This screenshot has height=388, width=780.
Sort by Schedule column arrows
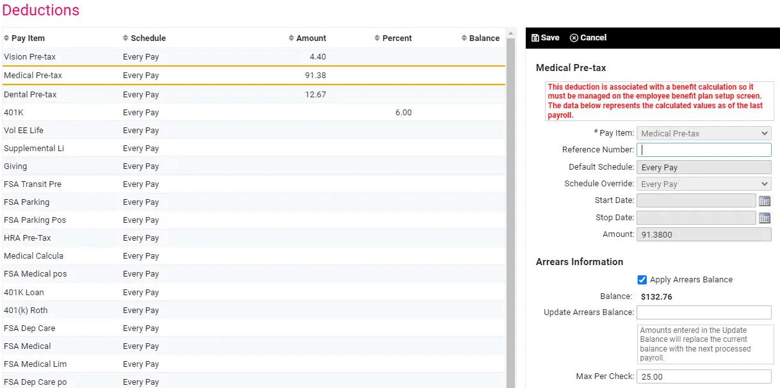coord(126,38)
